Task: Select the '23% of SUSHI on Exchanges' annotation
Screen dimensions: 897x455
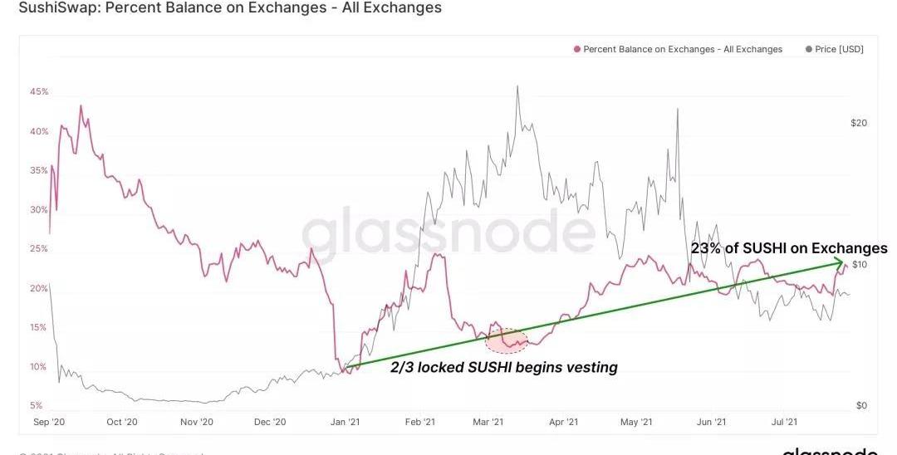Action: point(788,248)
